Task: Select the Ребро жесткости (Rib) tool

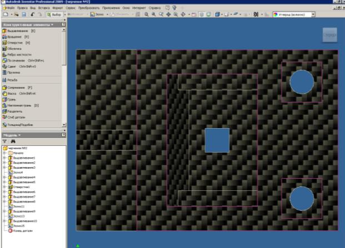Action: coord(17,55)
